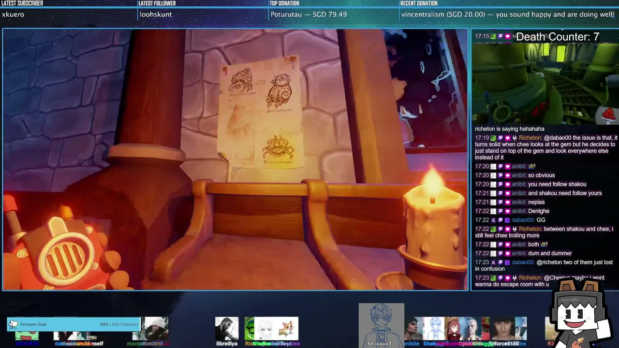
Task: Click the Triforce5150 avatar
Action: click(x=503, y=329)
